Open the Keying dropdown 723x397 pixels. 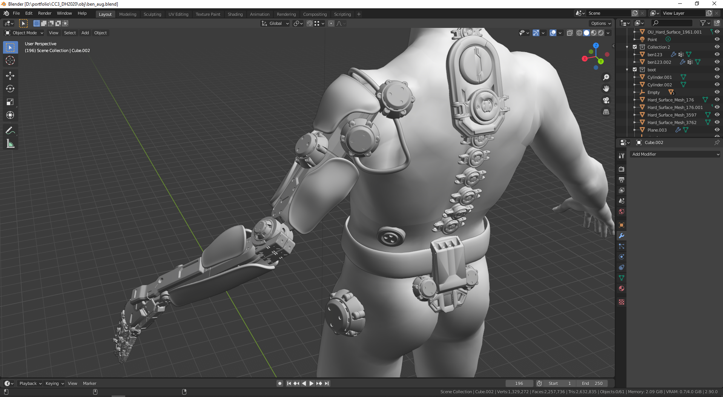pos(55,383)
